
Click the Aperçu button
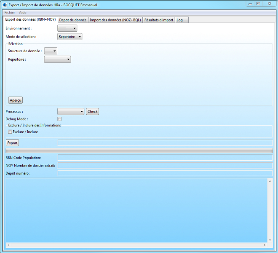(16, 100)
